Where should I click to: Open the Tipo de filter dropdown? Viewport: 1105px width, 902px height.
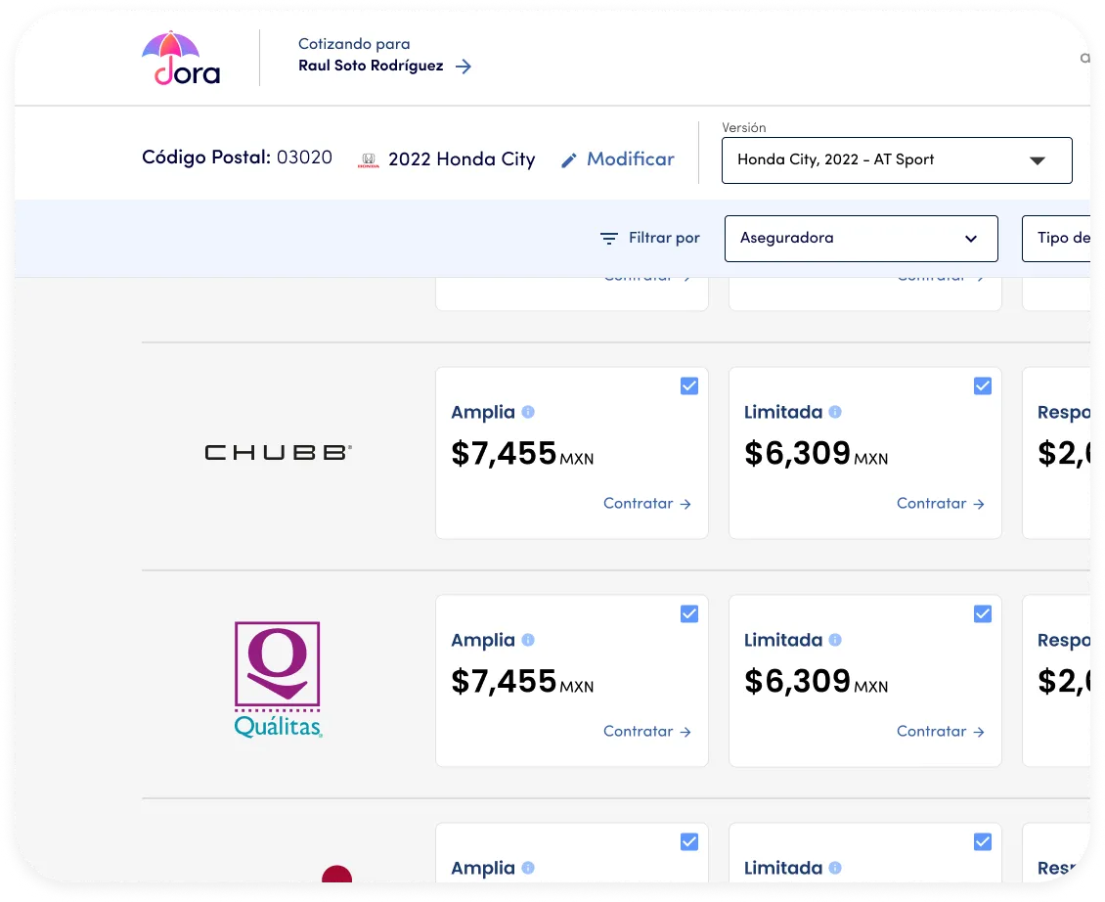click(x=1056, y=239)
